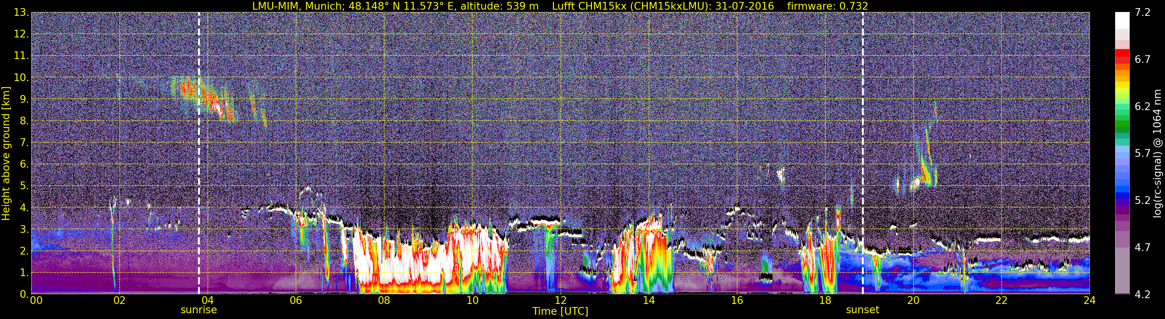Click the 18 tick label on the time axis
Screen dimensions: 1165x319
pyautogui.click(x=825, y=301)
